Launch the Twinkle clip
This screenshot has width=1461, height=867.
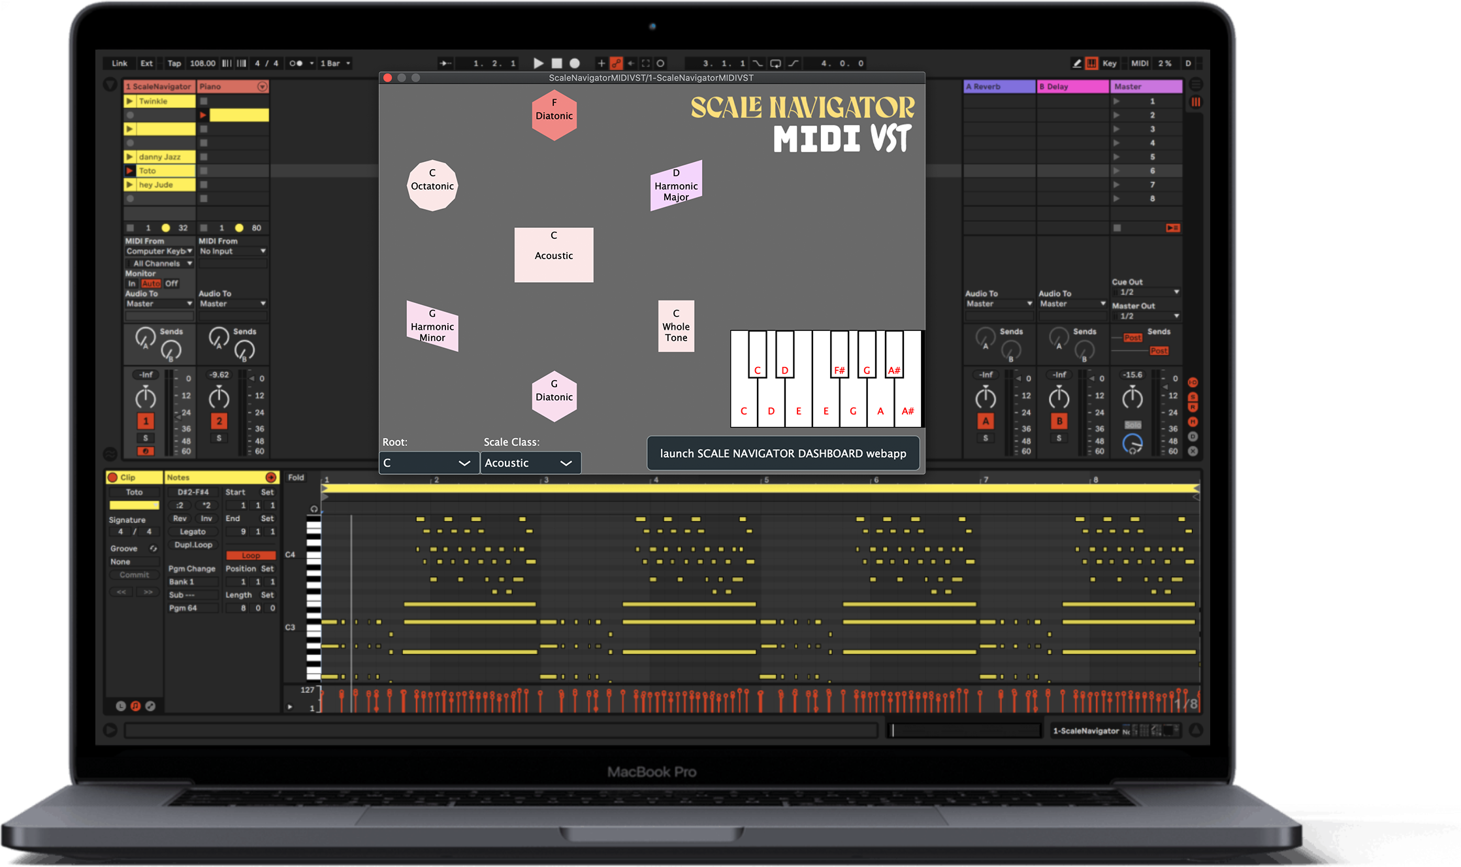129,101
